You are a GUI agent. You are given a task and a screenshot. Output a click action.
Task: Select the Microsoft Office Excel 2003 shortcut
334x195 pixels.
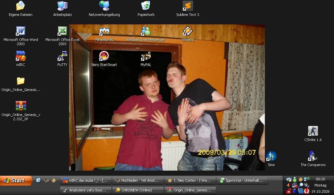62,36
